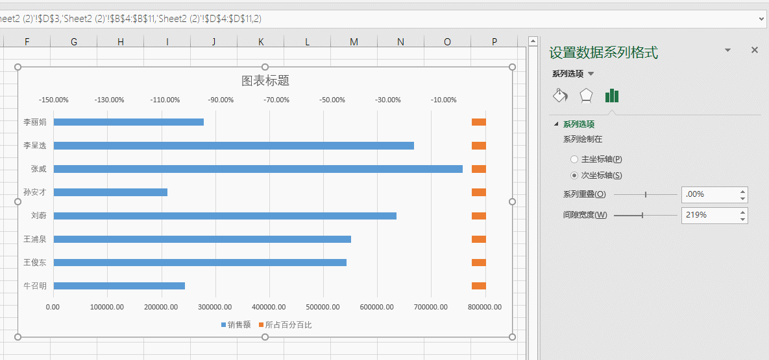
Task: Click the chart's bottom-center resize handle
Action: [x=265, y=337]
